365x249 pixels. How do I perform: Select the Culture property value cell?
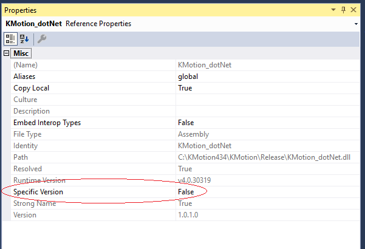point(267,100)
